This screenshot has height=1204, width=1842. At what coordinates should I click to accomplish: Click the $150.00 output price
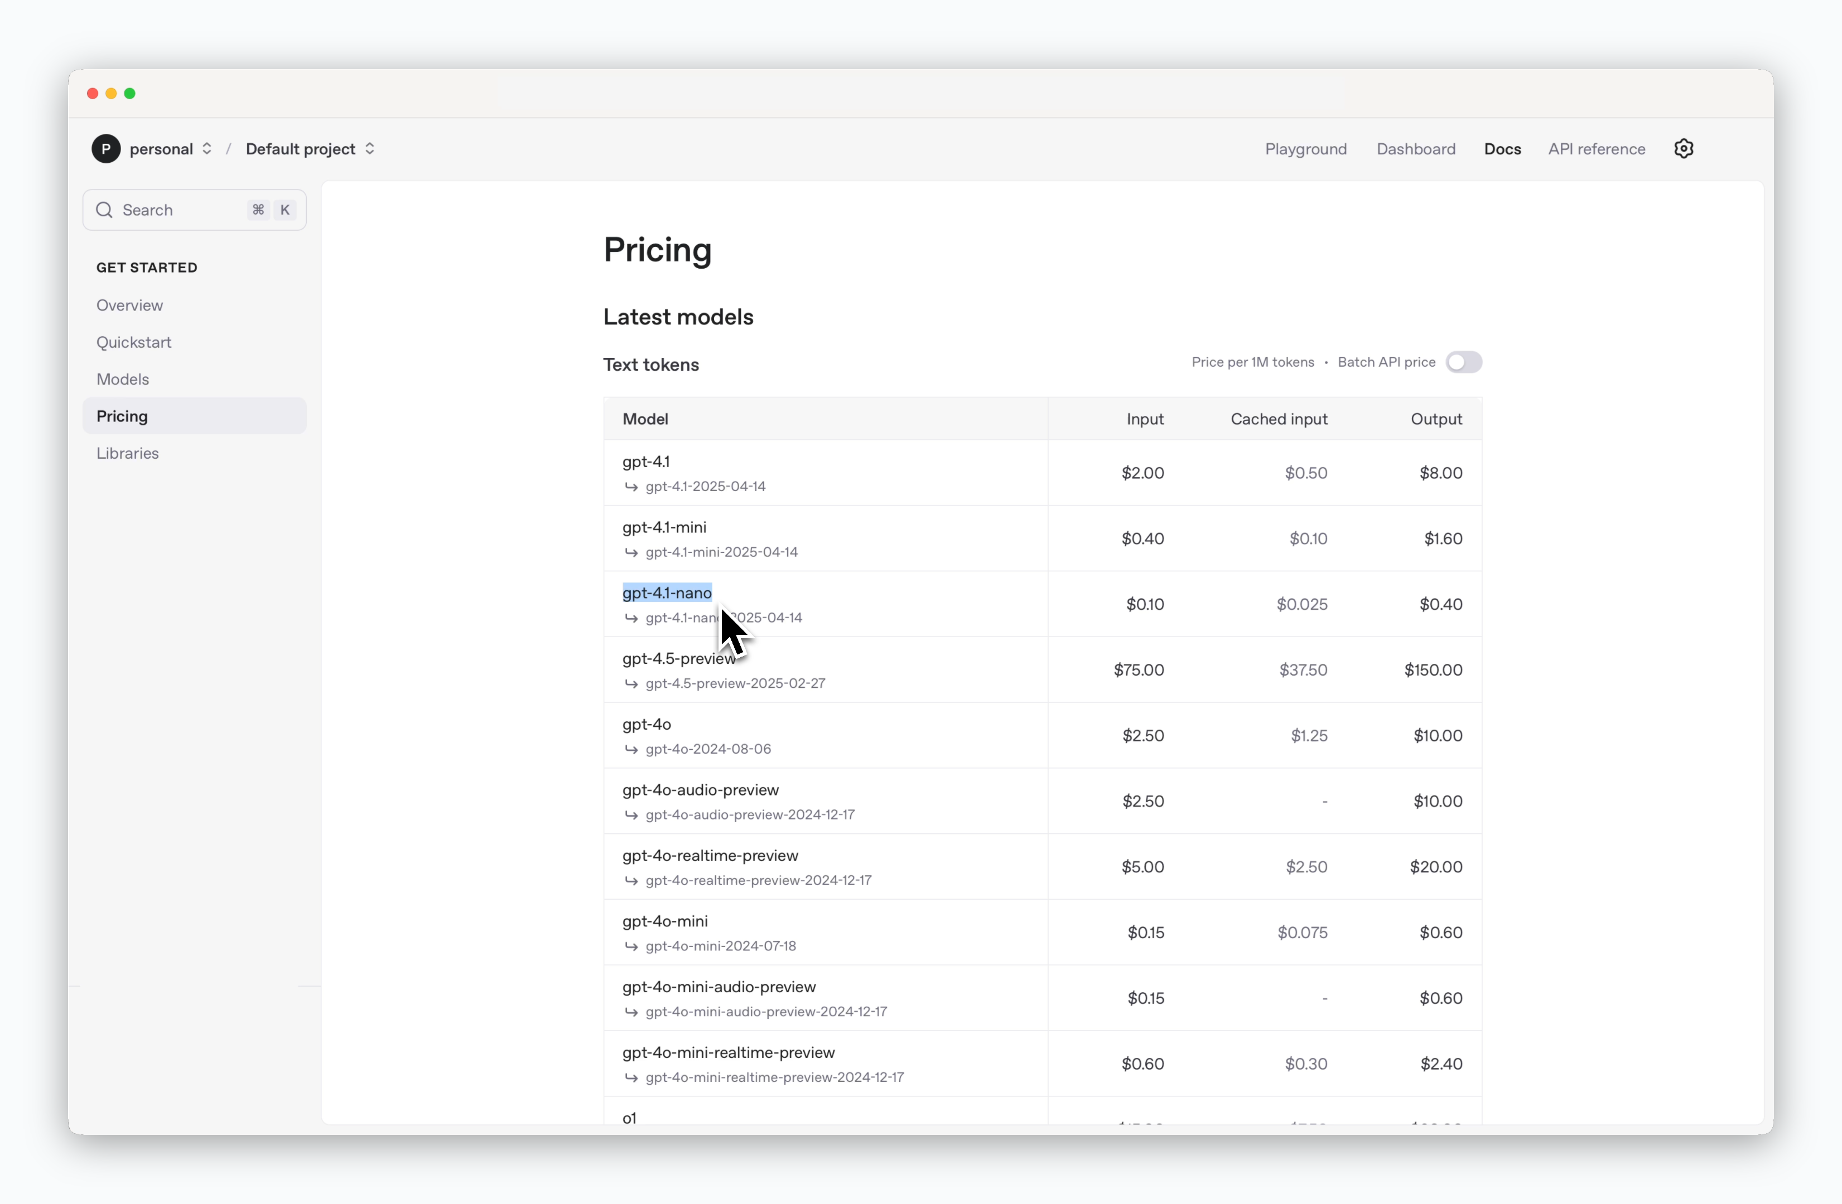[1433, 671]
